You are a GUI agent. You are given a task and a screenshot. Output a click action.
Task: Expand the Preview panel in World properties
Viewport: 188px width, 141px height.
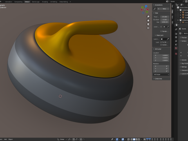coord(181,38)
